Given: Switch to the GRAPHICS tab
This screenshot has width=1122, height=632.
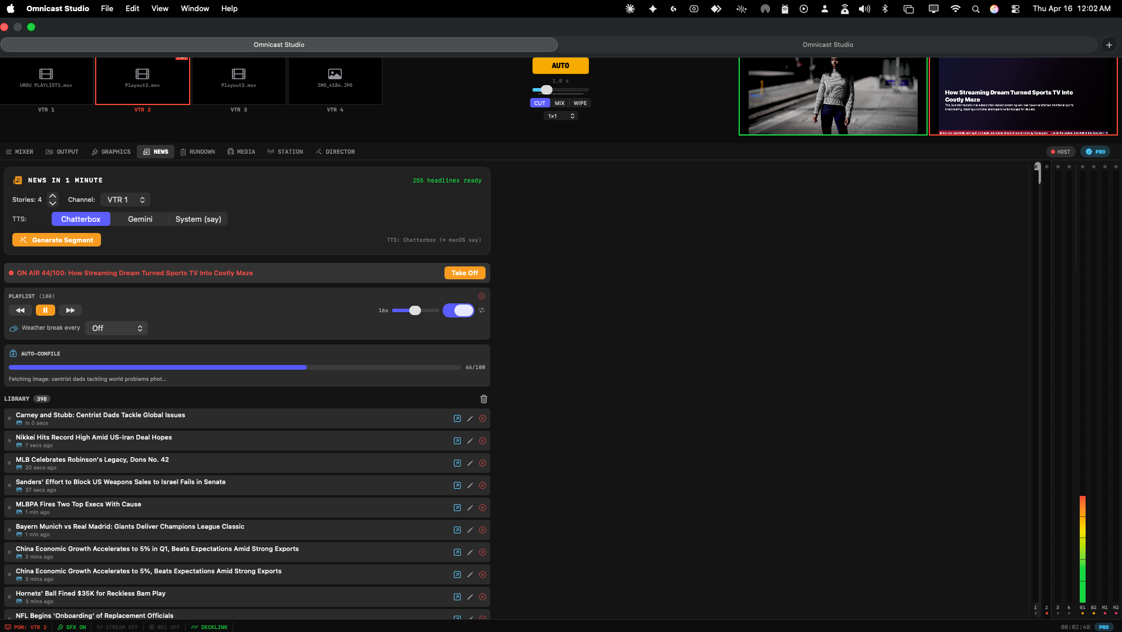Looking at the screenshot, I should click(x=111, y=152).
